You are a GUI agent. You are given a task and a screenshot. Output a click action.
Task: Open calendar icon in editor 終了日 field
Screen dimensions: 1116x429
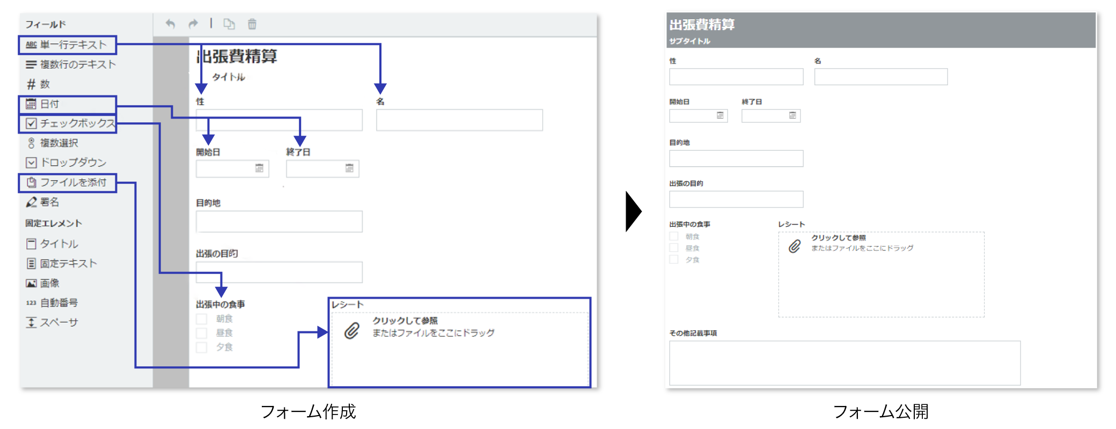349,168
